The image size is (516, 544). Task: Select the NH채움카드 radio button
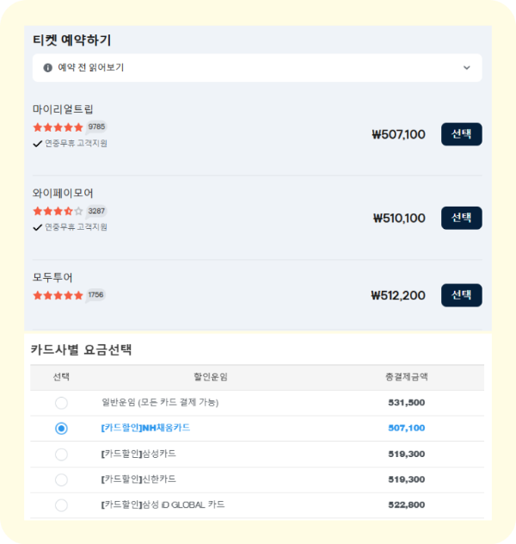pos(61,428)
